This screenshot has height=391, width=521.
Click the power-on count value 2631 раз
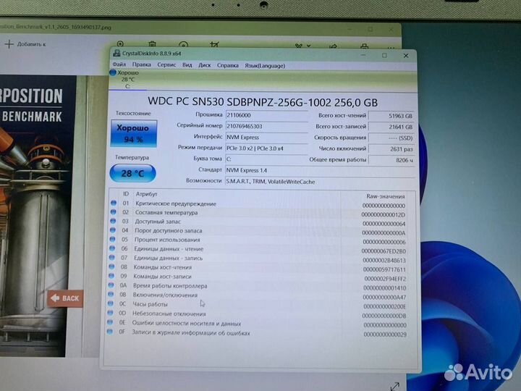pos(391,149)
